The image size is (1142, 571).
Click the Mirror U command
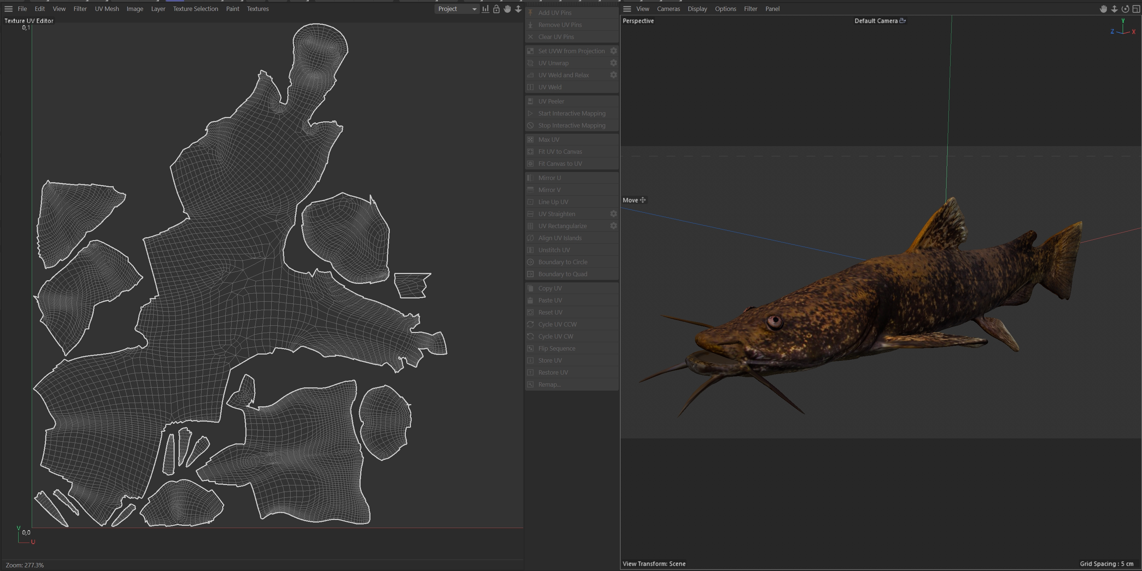click(549, 177)
